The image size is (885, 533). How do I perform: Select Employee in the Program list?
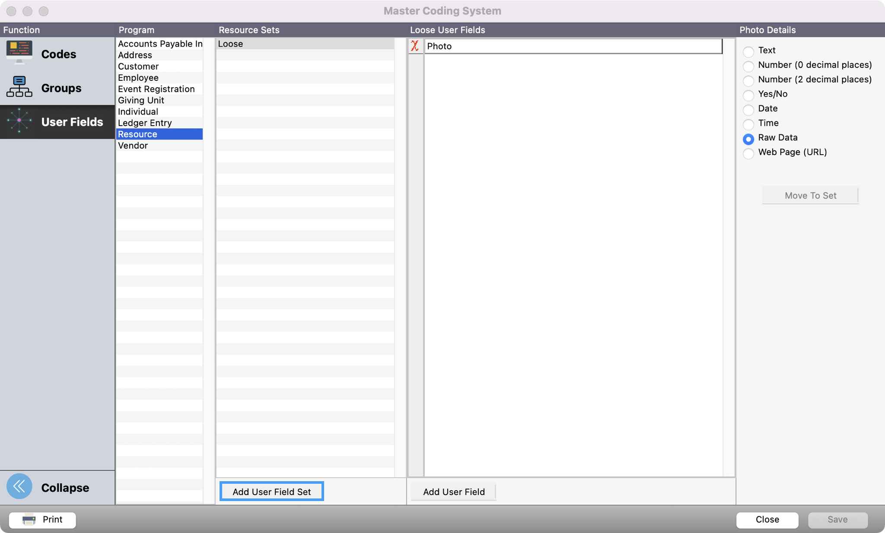pyautogui.click(x=138, y=78)
